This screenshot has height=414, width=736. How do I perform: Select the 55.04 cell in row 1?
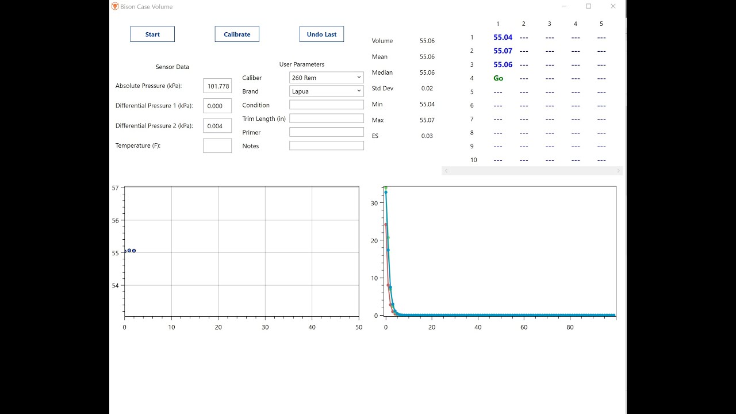pos(503,37)
